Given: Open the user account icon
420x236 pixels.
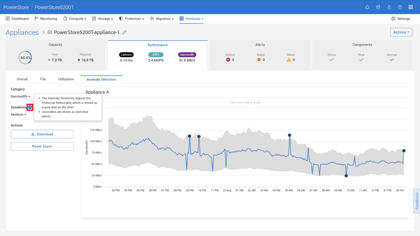Looking at the screenshot, I should tap(389, 7).
